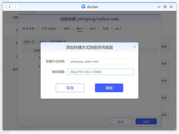
Task: Open the 网络 tab
Action: tap(67, 29)
